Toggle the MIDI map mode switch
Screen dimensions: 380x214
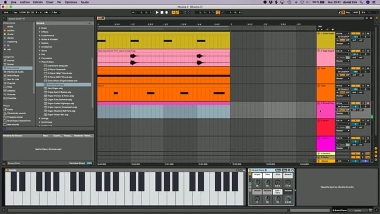pyautogui.click(x=355, y=12)
